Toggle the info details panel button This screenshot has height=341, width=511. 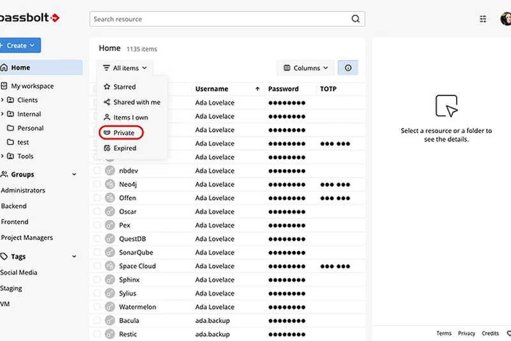[x=347, y=68]
